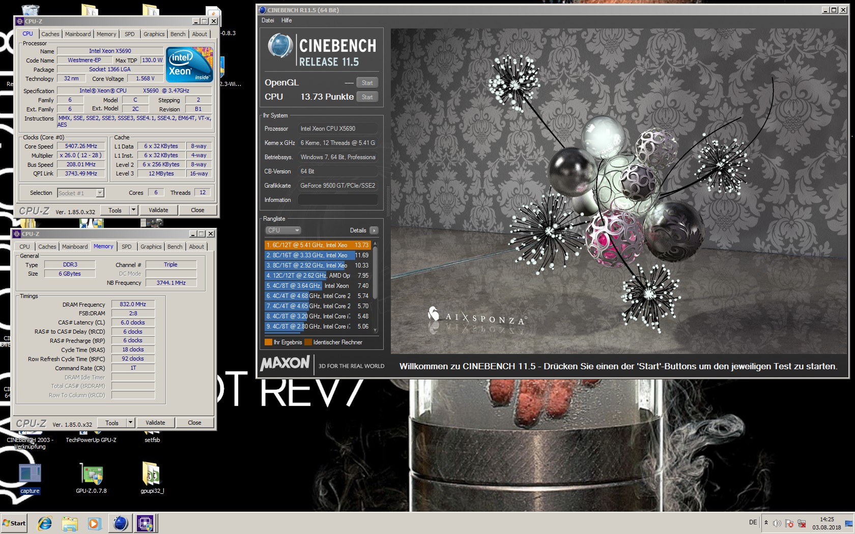Screen dimensions: 855x534
Task: Toggle the Rangliste Details arrow button
Action: point(374,230)
